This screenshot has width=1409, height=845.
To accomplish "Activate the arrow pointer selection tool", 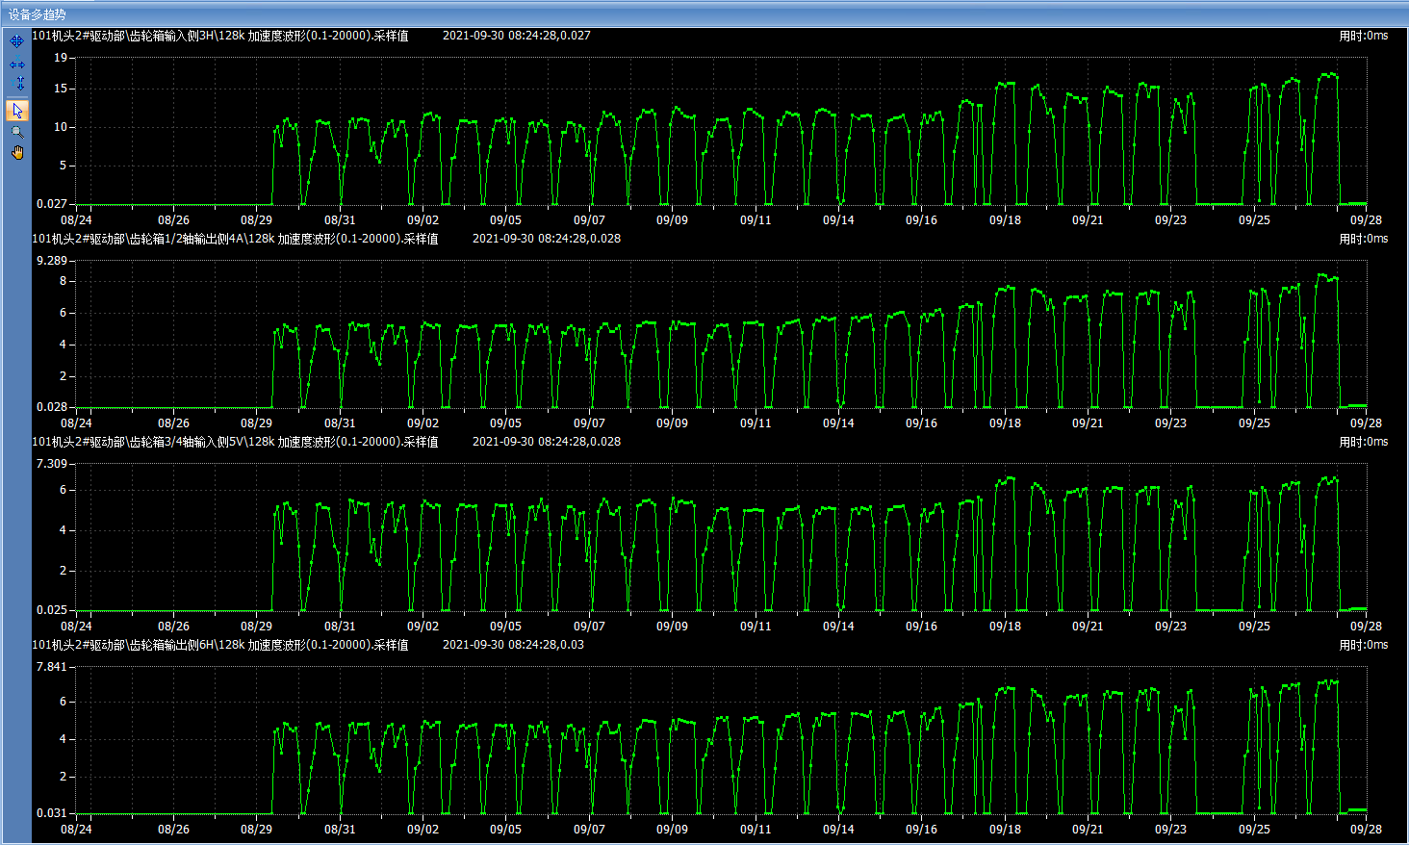I will pyautogui.click(x=17, y=110).
